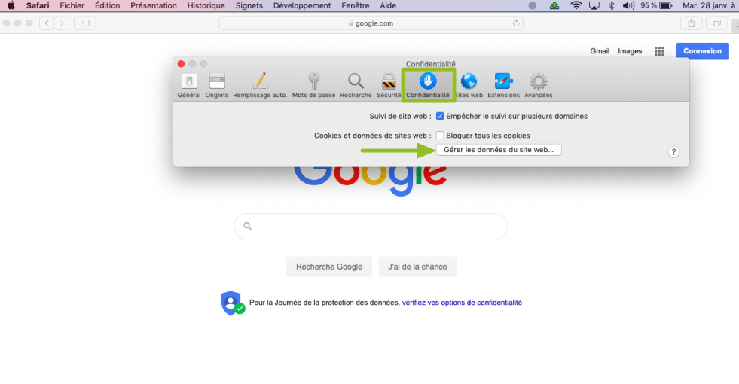Open the Extensions preferences pane

[503, 85]
